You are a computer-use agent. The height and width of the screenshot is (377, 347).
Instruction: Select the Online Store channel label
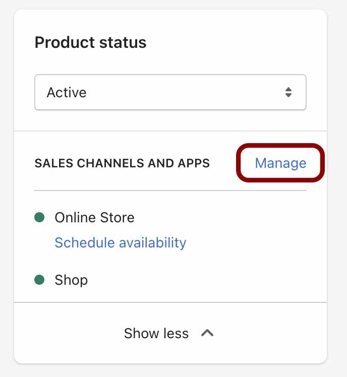pyautogui.click(x=94, y=217)
